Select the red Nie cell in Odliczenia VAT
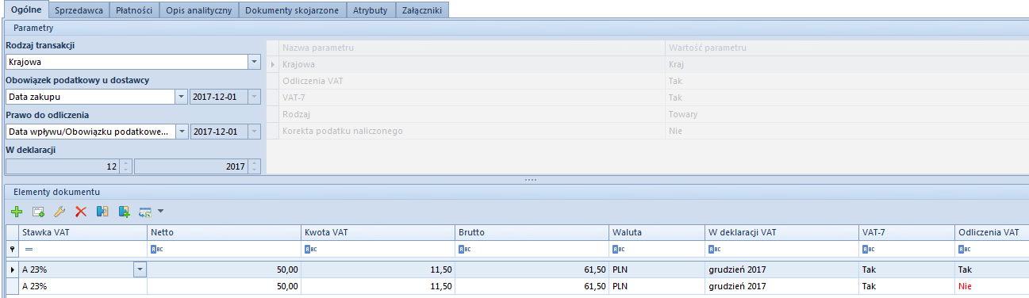The width and height of the screenshot is (1029, 298). [x=993, y=286]
